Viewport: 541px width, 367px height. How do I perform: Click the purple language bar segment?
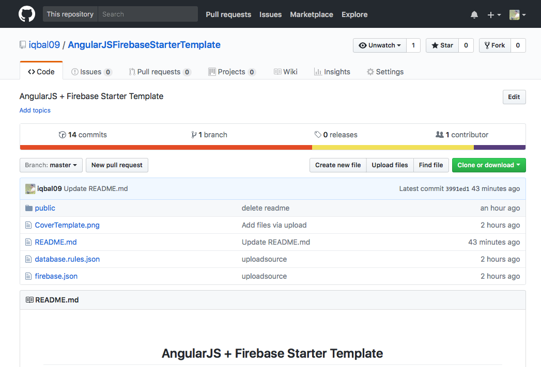500,148
